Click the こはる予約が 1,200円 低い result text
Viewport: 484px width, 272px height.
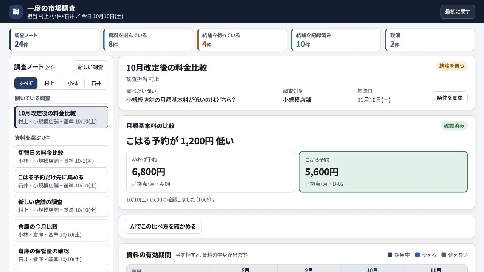tap(180, 141)
